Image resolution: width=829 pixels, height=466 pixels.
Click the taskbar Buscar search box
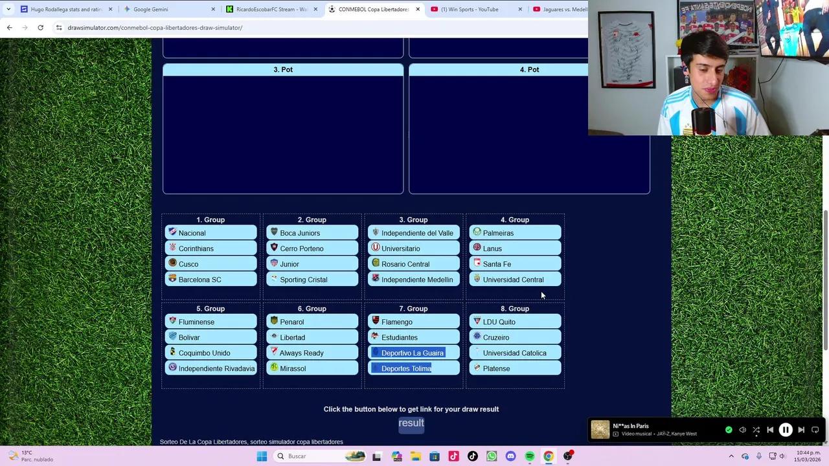pos(319,456)
